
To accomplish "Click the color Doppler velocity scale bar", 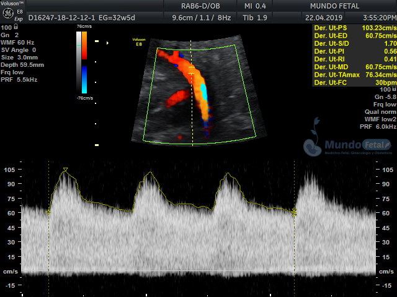I will click(84, 62).
